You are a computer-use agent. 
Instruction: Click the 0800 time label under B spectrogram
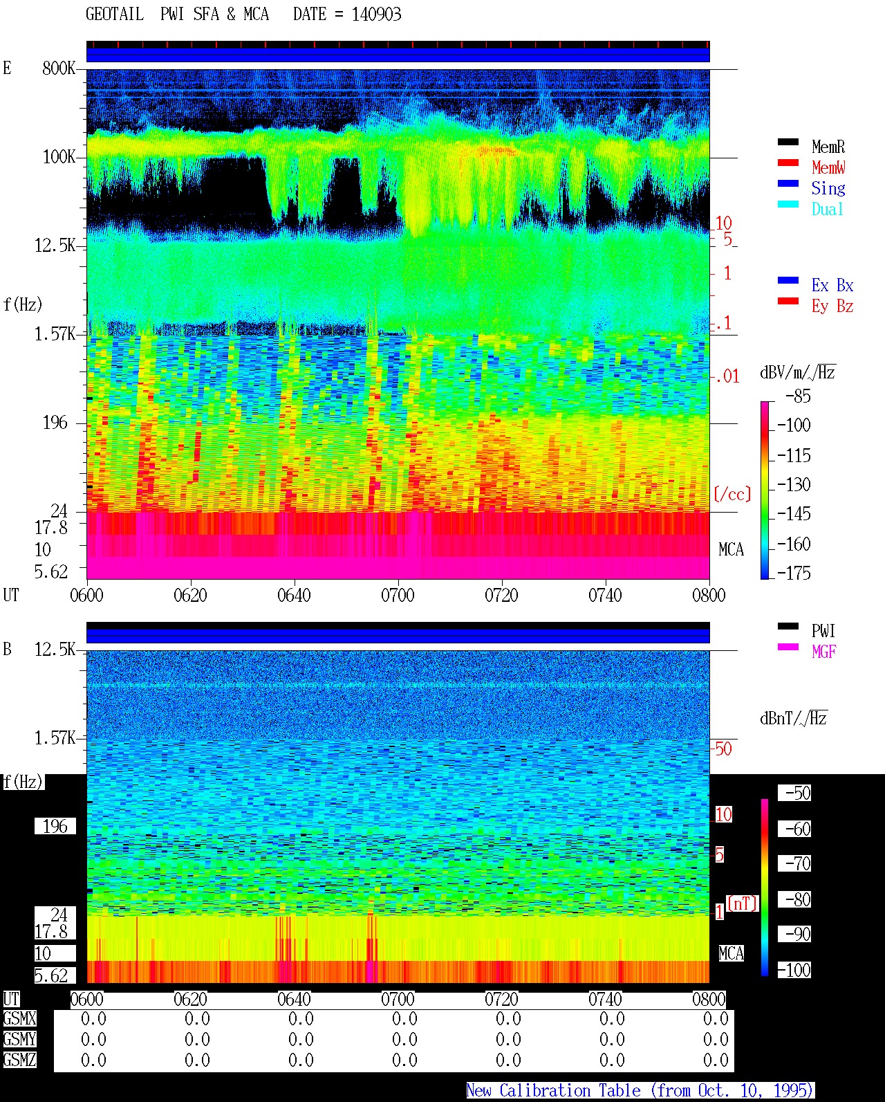click(x=709, y=1000)
